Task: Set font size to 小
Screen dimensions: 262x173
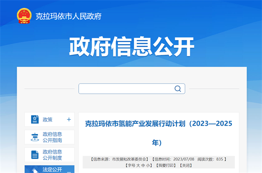Action: coord(148,166)
